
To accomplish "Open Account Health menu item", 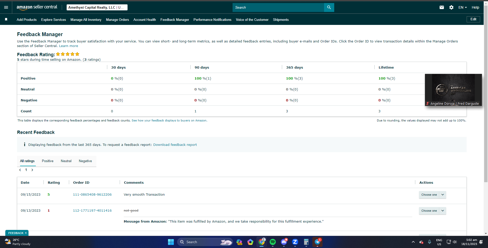I will 145,20.
